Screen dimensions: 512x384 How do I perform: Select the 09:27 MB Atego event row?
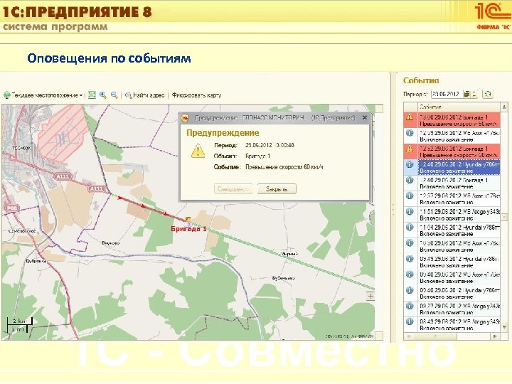point(452,308)
